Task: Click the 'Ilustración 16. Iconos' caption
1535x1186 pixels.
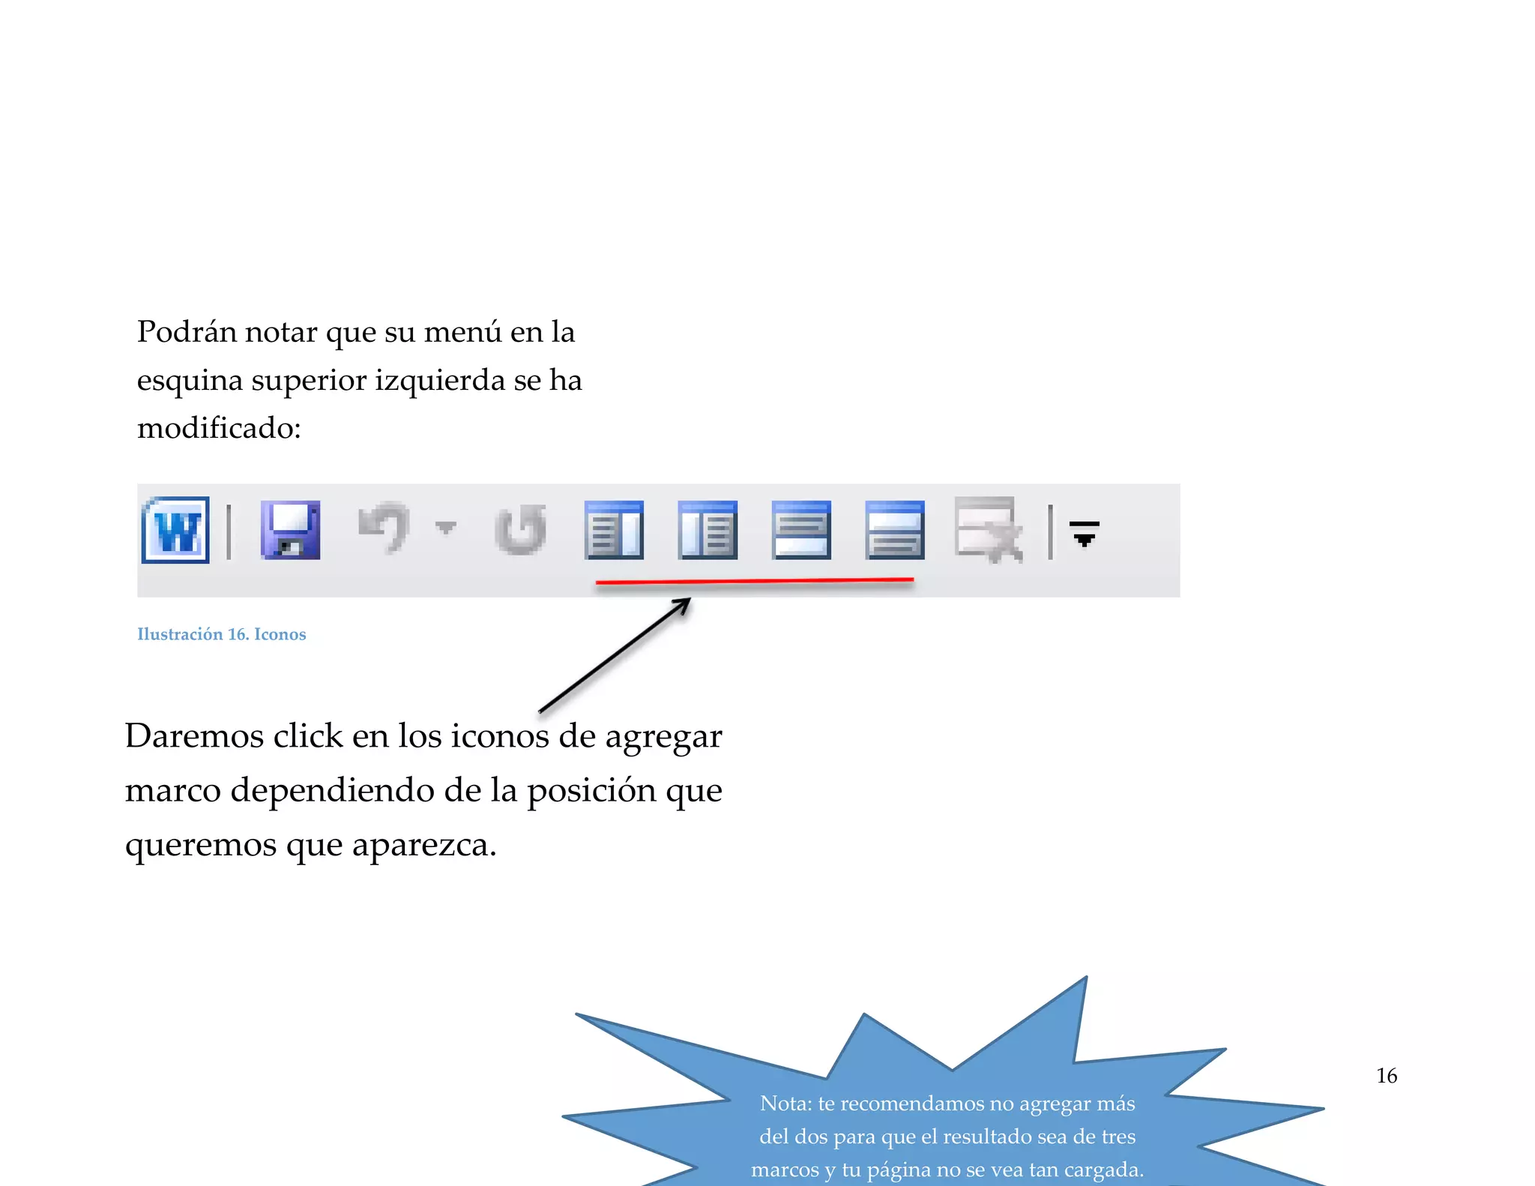Action: (x=222, y=634)
